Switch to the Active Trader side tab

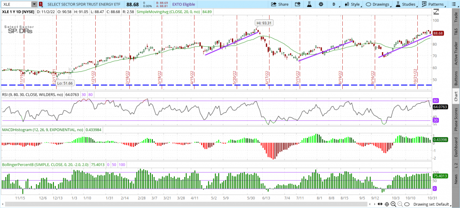[x=456, y=53]
